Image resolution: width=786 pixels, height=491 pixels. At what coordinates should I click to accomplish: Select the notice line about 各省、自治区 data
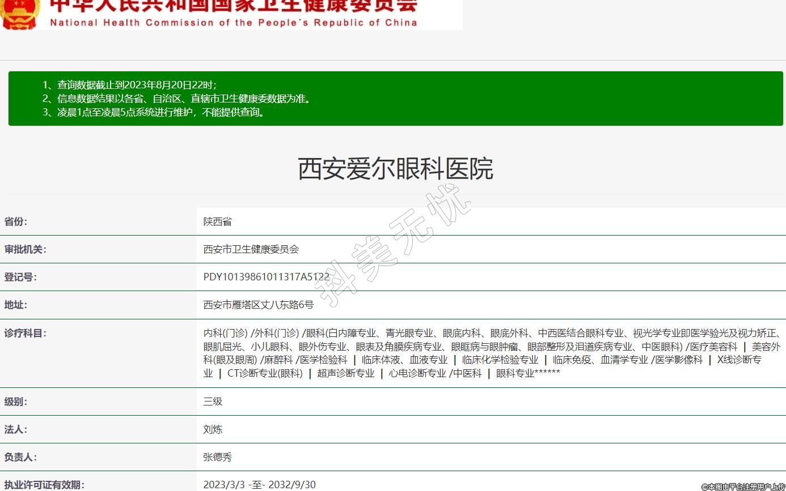tap(177, 99)
